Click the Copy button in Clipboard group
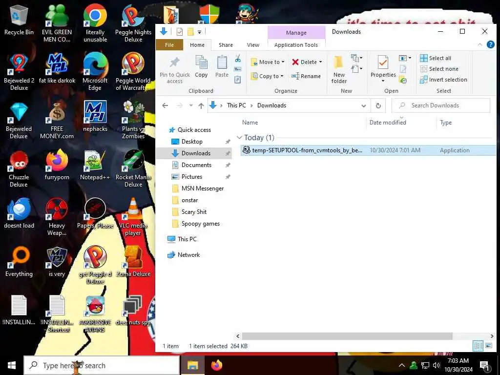 [201, 66]
